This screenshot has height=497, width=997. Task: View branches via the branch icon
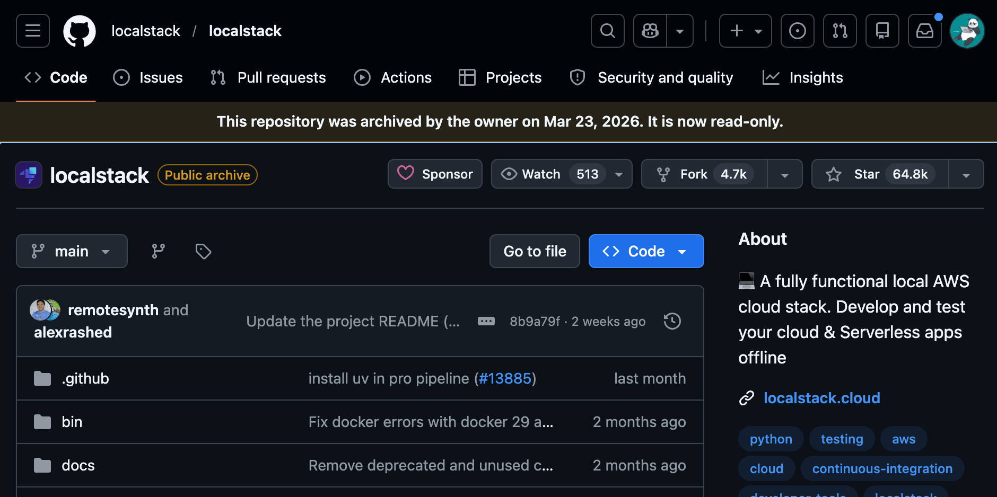pyautogui.click(x=158, y=251)
